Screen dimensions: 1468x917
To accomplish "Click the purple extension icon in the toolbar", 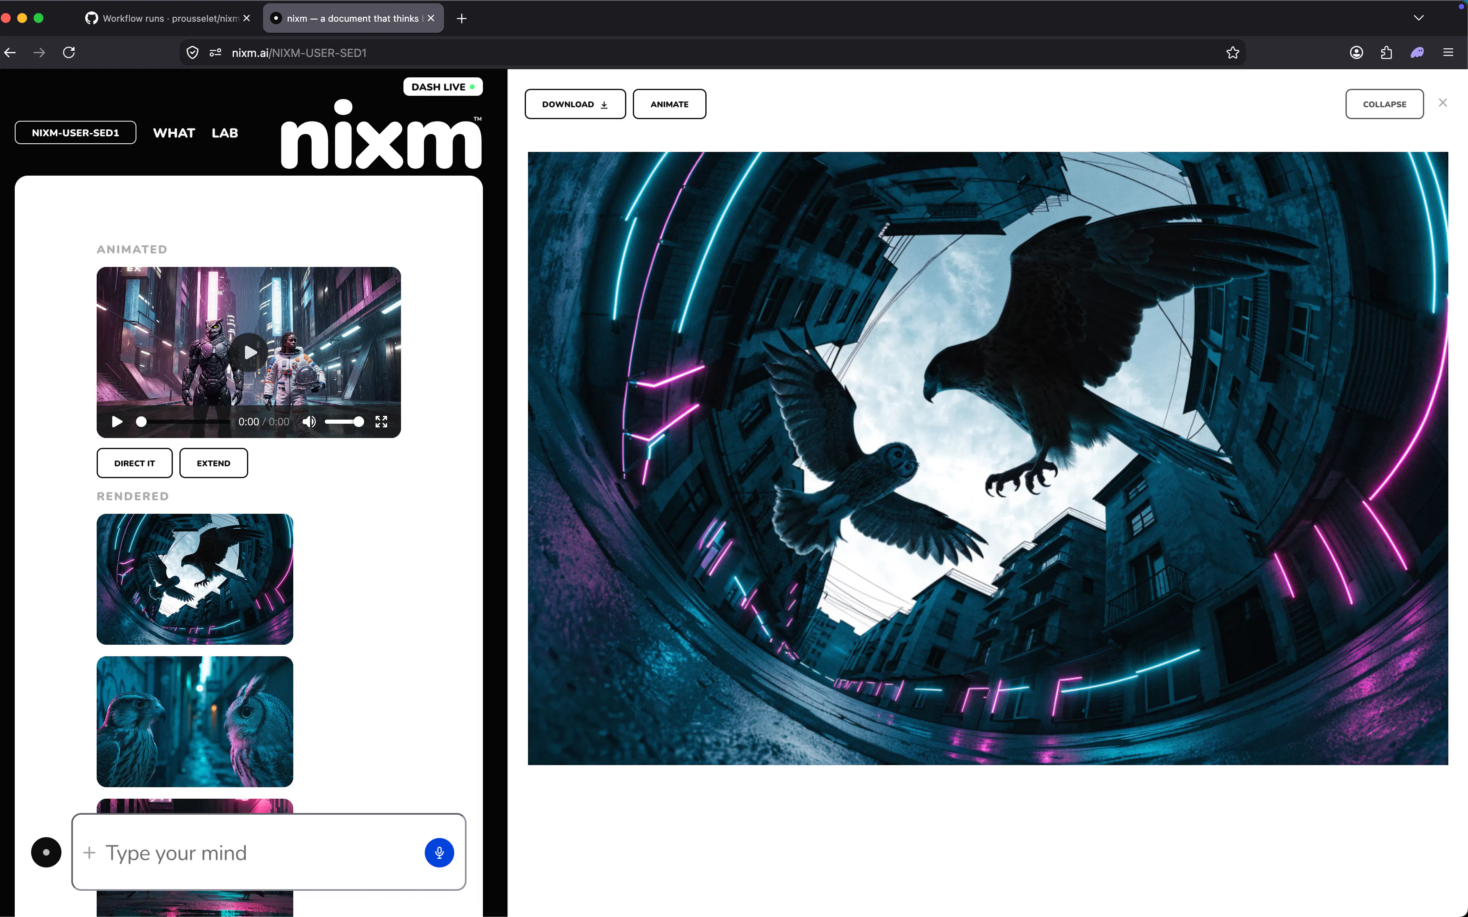I will [x=1417, y=53].
